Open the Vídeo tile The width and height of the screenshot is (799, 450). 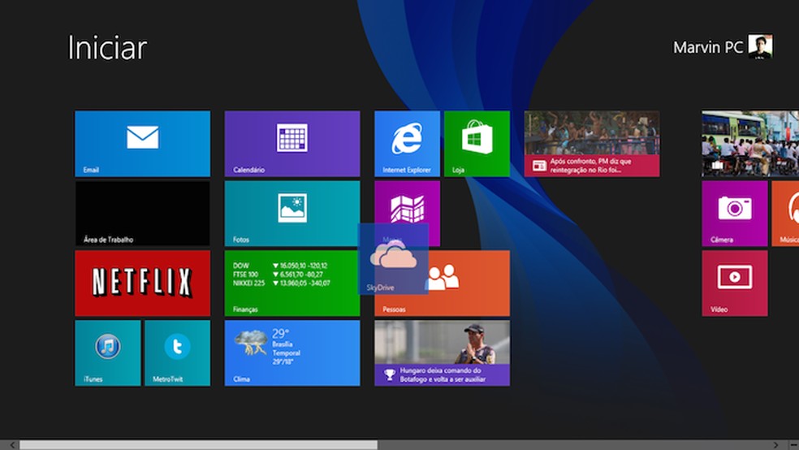point(734,283)
